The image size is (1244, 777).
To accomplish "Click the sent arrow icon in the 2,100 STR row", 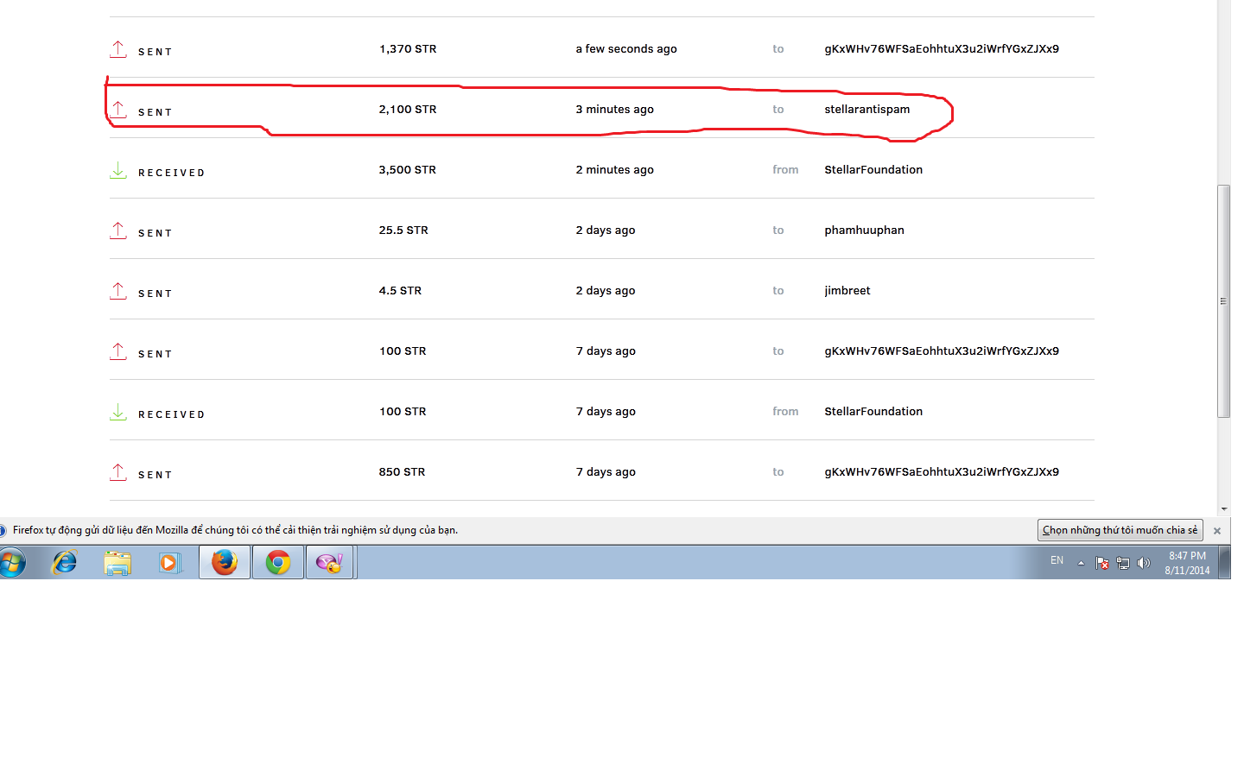I will tap(118, 110).
